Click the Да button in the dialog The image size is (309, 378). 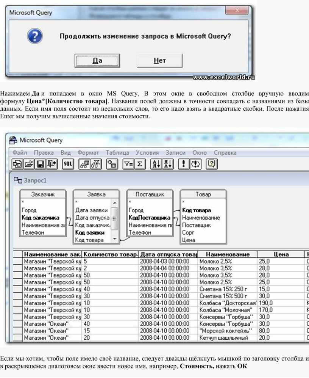[97, 61]
